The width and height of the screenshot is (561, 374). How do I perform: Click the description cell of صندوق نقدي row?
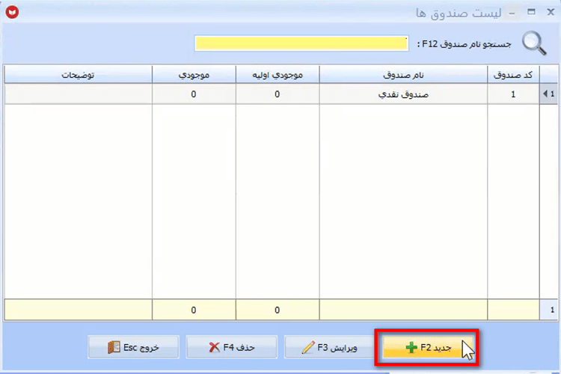[x=78, y=94]
